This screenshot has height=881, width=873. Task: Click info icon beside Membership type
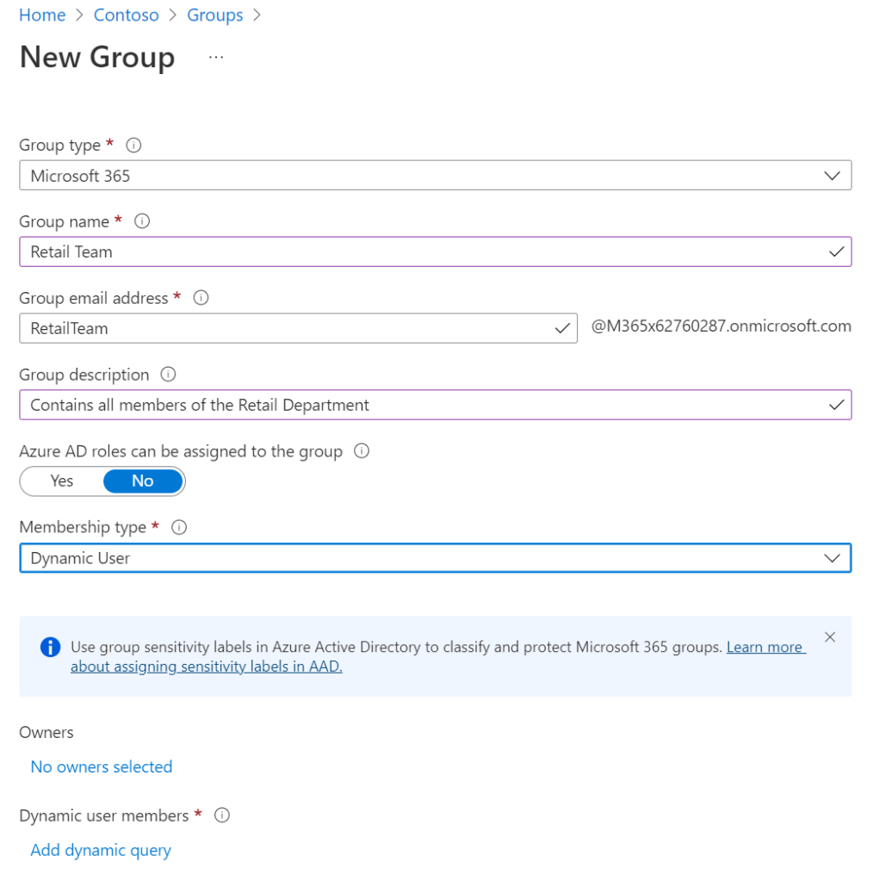pos(179,527)
